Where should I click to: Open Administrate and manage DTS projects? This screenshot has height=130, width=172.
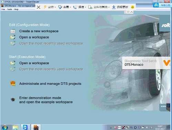pos(50,84)
